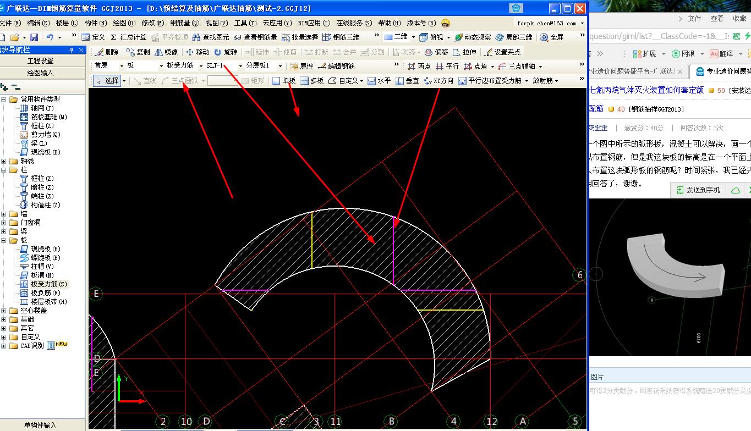This screenshot has height=431, width=751.
Task: Click 发送到手机 in the browser
Action: pyautogui.click(x=698, y=190)
